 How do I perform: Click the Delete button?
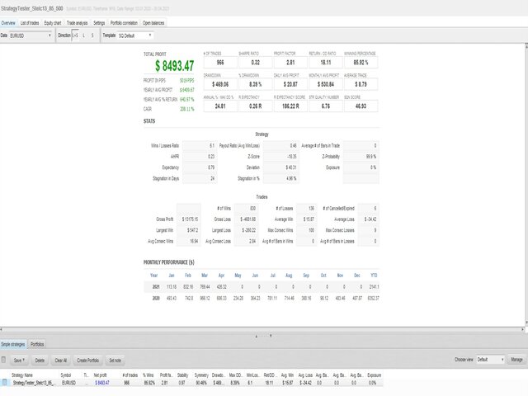point(40,361)
